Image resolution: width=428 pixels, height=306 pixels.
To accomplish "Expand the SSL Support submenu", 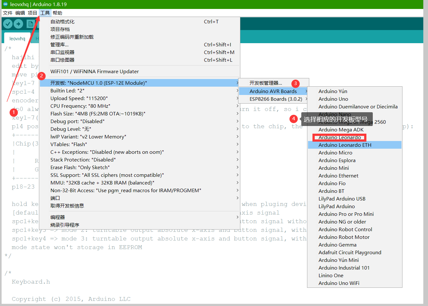I will [140, 175].
